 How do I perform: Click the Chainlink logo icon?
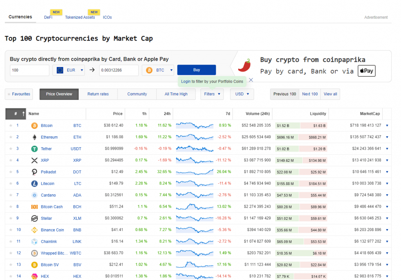34,242
